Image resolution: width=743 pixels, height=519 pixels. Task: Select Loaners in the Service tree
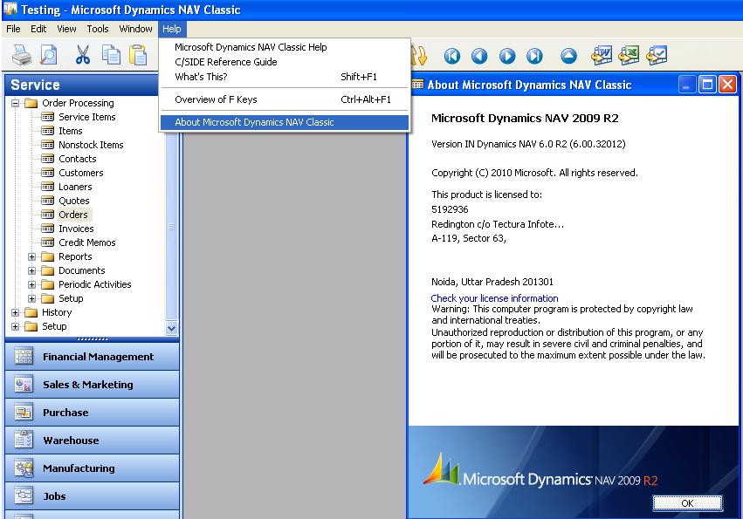point(75,187)
